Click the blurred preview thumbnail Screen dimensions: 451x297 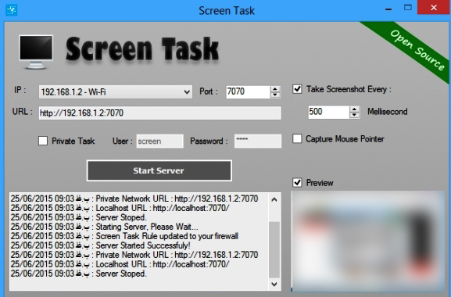pos(368,241)
